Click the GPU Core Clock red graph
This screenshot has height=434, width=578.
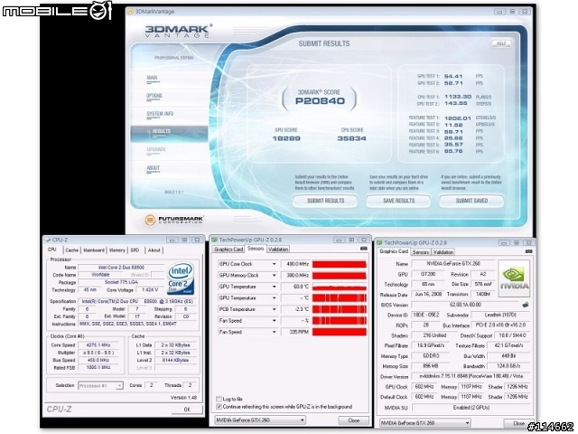[340, 264]
